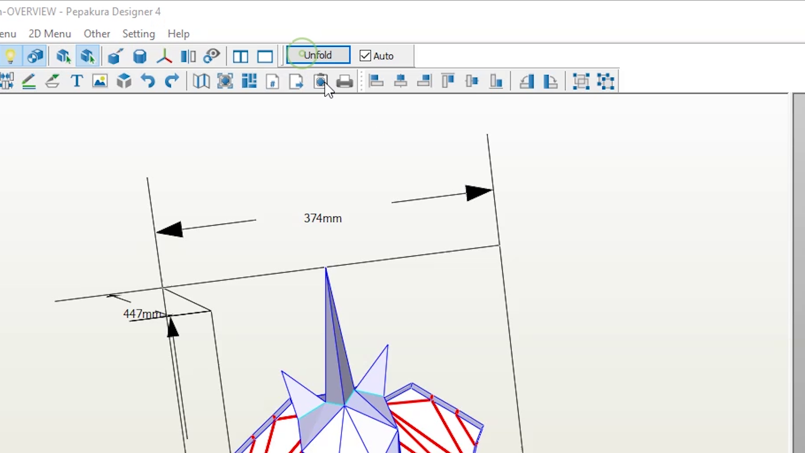Click the undo arrow icon
Viewport: 805px width, 453px height.
[x=148, y=81]
